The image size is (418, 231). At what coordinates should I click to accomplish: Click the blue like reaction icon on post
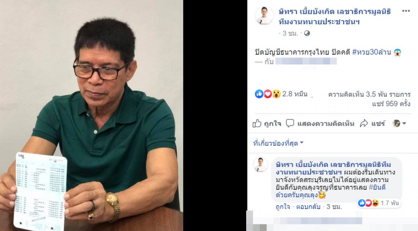point(259,94)
